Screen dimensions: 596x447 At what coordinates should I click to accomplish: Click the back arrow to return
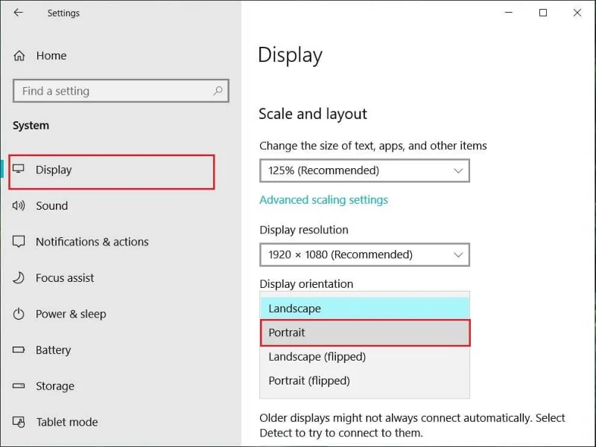18,13
